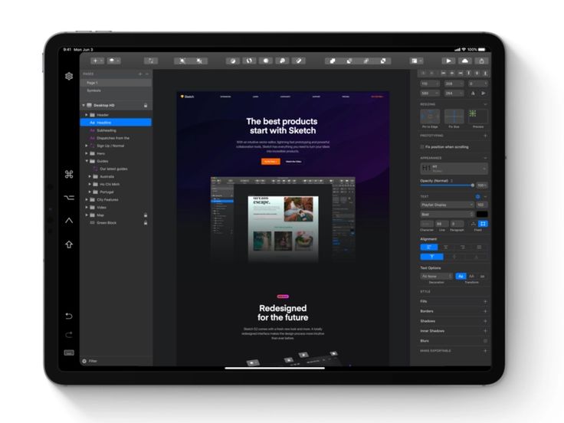Click the Create Symbol toolbar icon
The image size is (564, 423).
point(151,61)
